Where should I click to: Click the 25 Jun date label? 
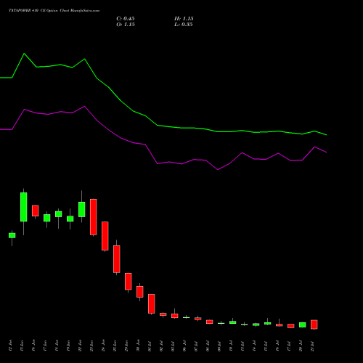115,346
